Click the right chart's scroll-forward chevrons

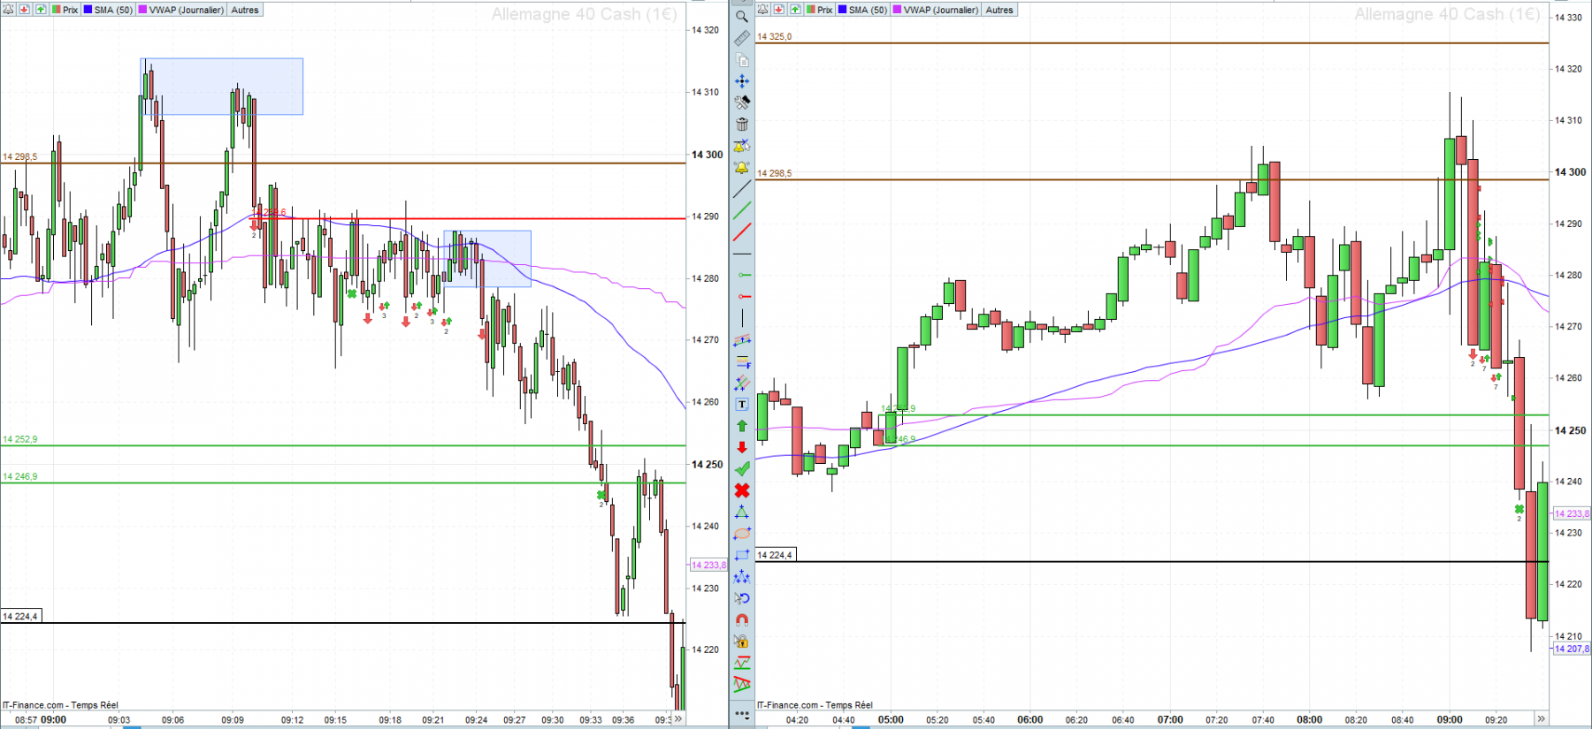click(1541, 719)
